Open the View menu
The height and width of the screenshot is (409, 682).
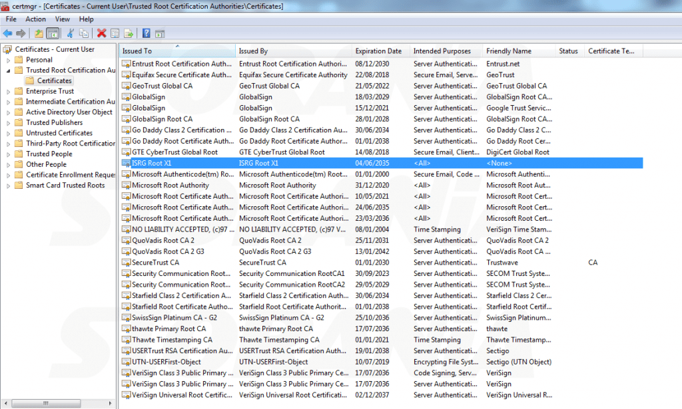62,19
